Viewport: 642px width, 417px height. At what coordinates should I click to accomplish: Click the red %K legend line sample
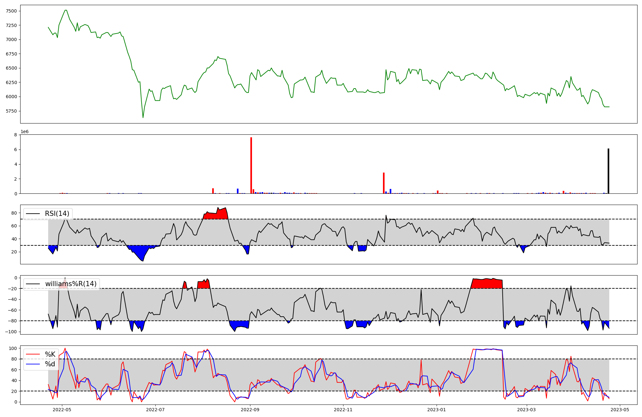(x=33, y=354)
